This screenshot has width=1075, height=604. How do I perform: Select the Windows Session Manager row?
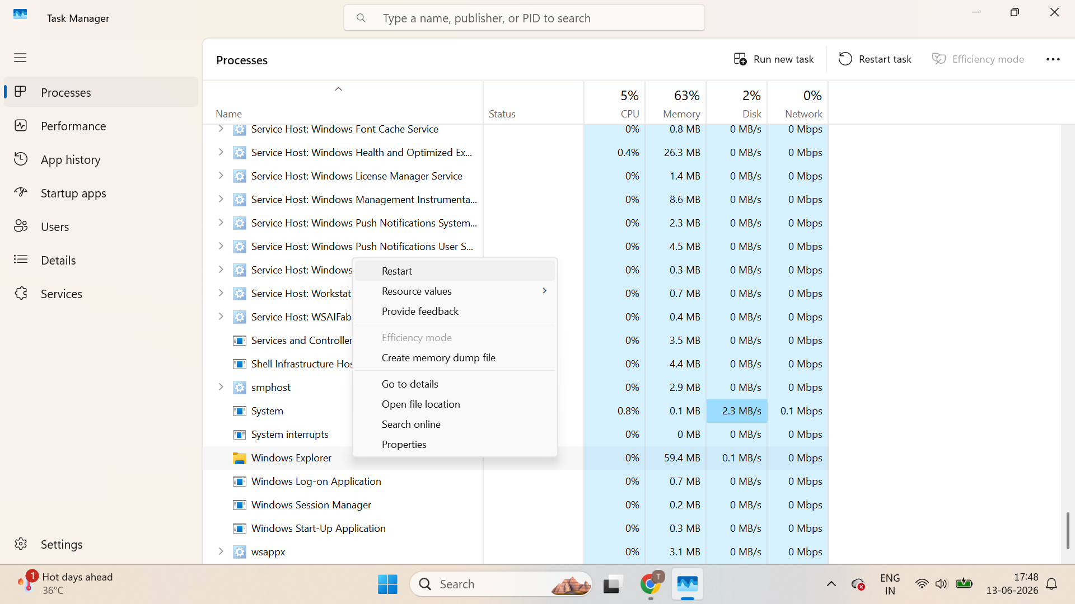(515, 504)
